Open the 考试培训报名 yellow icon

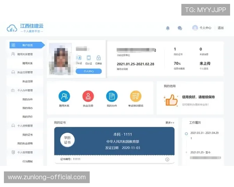pyautogui.click(x=136, y=96)
